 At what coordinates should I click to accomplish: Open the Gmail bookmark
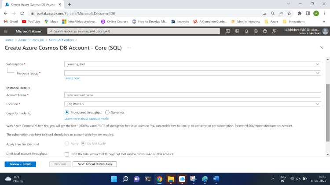pyautogui.click(x=11, y=21)
